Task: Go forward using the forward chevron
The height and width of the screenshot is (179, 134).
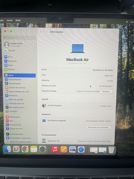Action: point(46,32)
